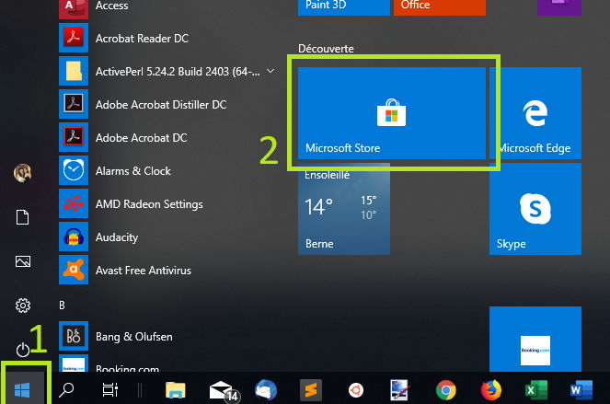
Task: Open the Berne weather tile
Action: [x=344, y=209]
